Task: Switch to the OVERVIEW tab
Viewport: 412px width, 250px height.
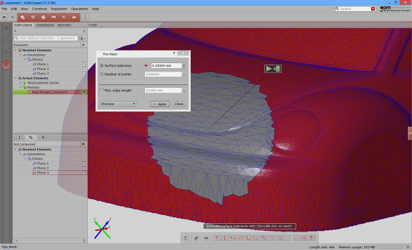Action: coord(45,25)
